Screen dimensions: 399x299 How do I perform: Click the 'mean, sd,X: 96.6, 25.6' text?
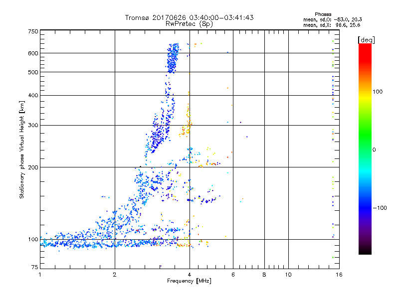click(x=332, y=25)
